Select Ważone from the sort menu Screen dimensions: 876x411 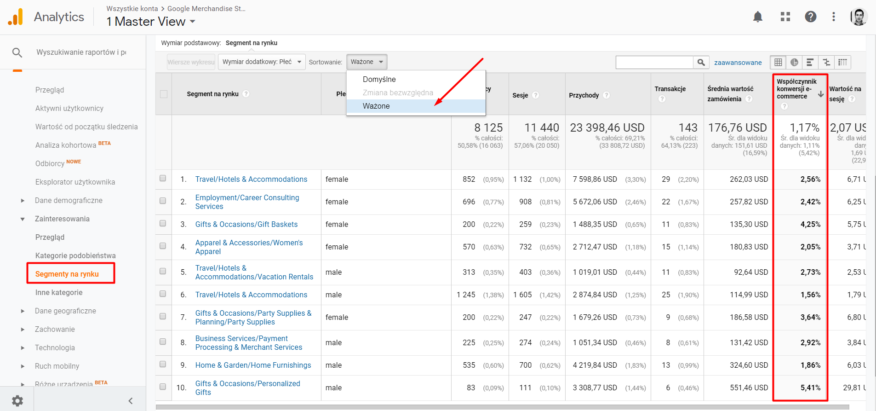click(x=376, y=106)
